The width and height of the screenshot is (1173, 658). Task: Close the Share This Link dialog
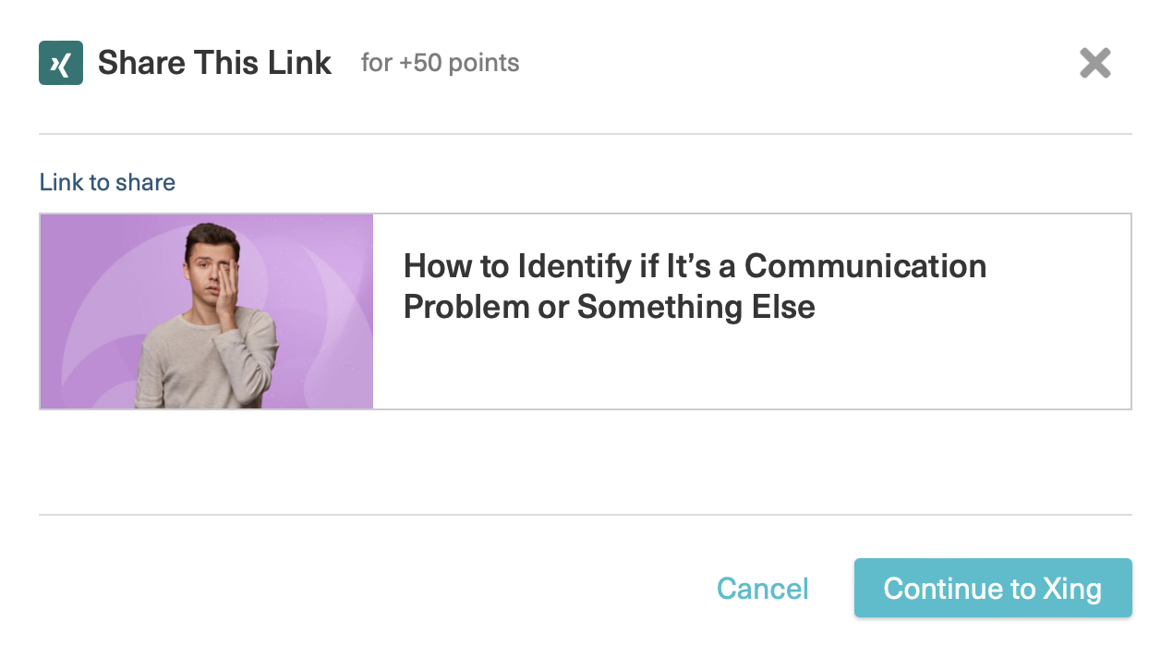1095,63
